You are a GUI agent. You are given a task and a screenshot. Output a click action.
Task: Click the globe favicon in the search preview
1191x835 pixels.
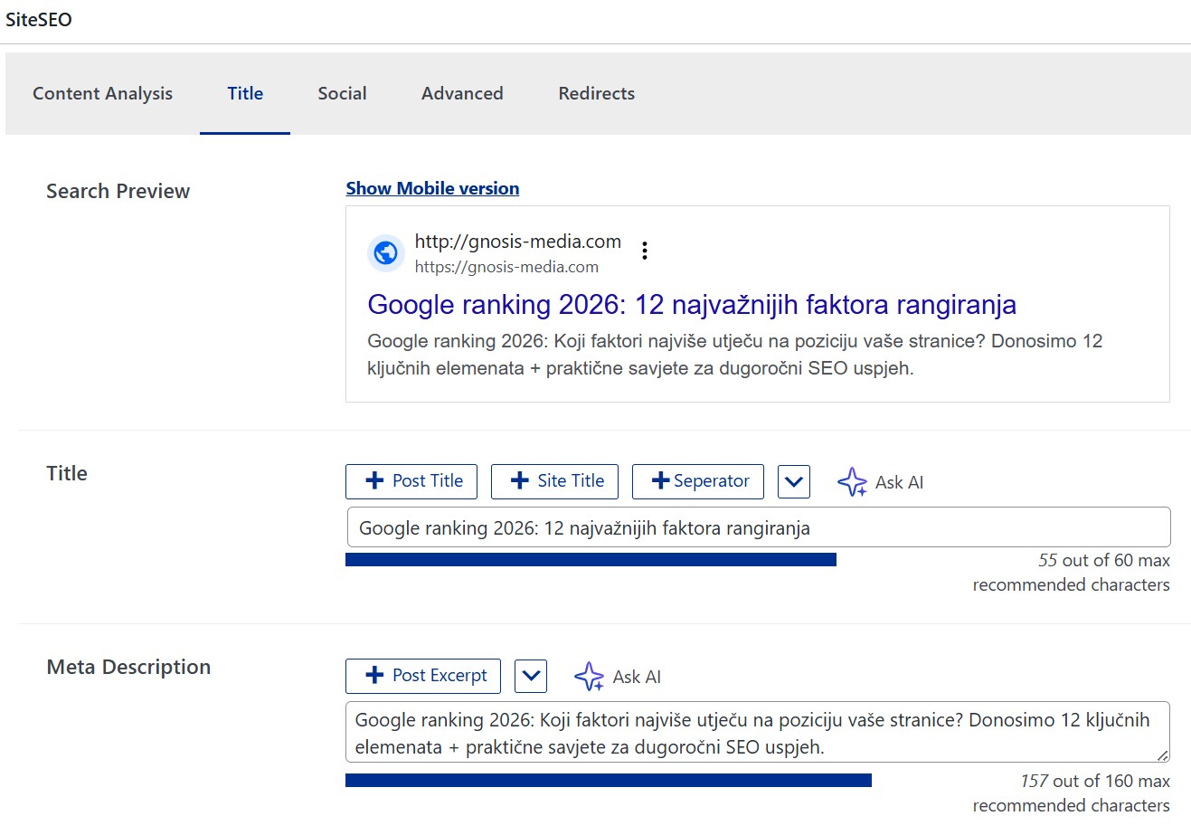[386, 253]
